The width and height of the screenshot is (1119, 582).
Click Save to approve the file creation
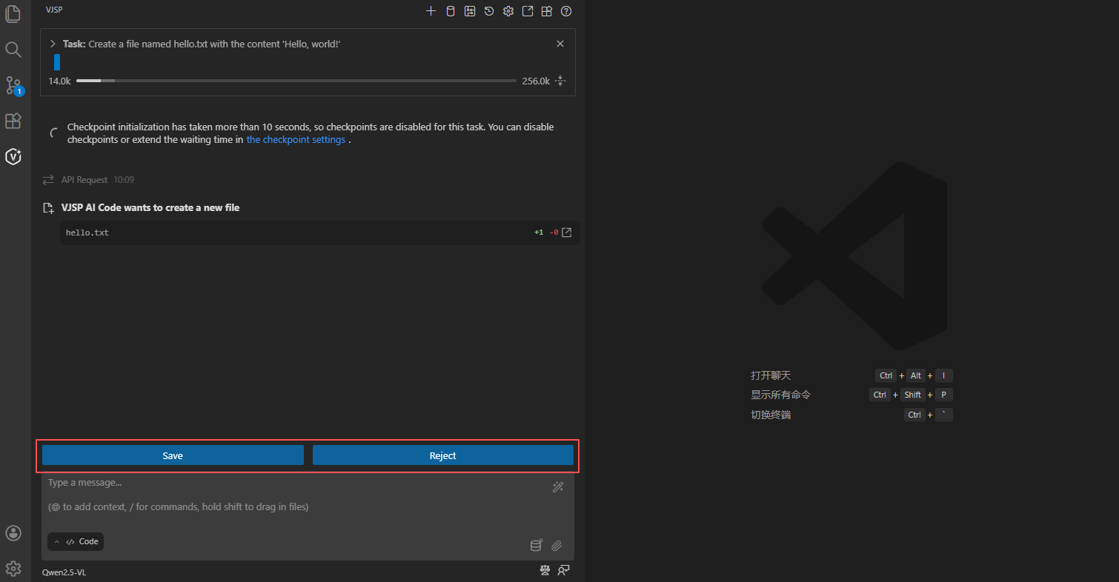173,455
